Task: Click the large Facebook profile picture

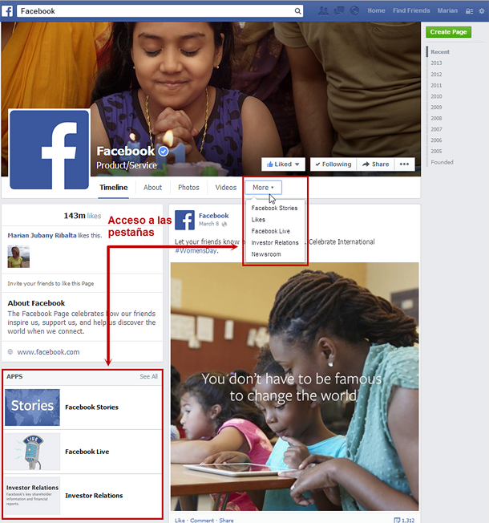Action: click(x=50, y=150)
